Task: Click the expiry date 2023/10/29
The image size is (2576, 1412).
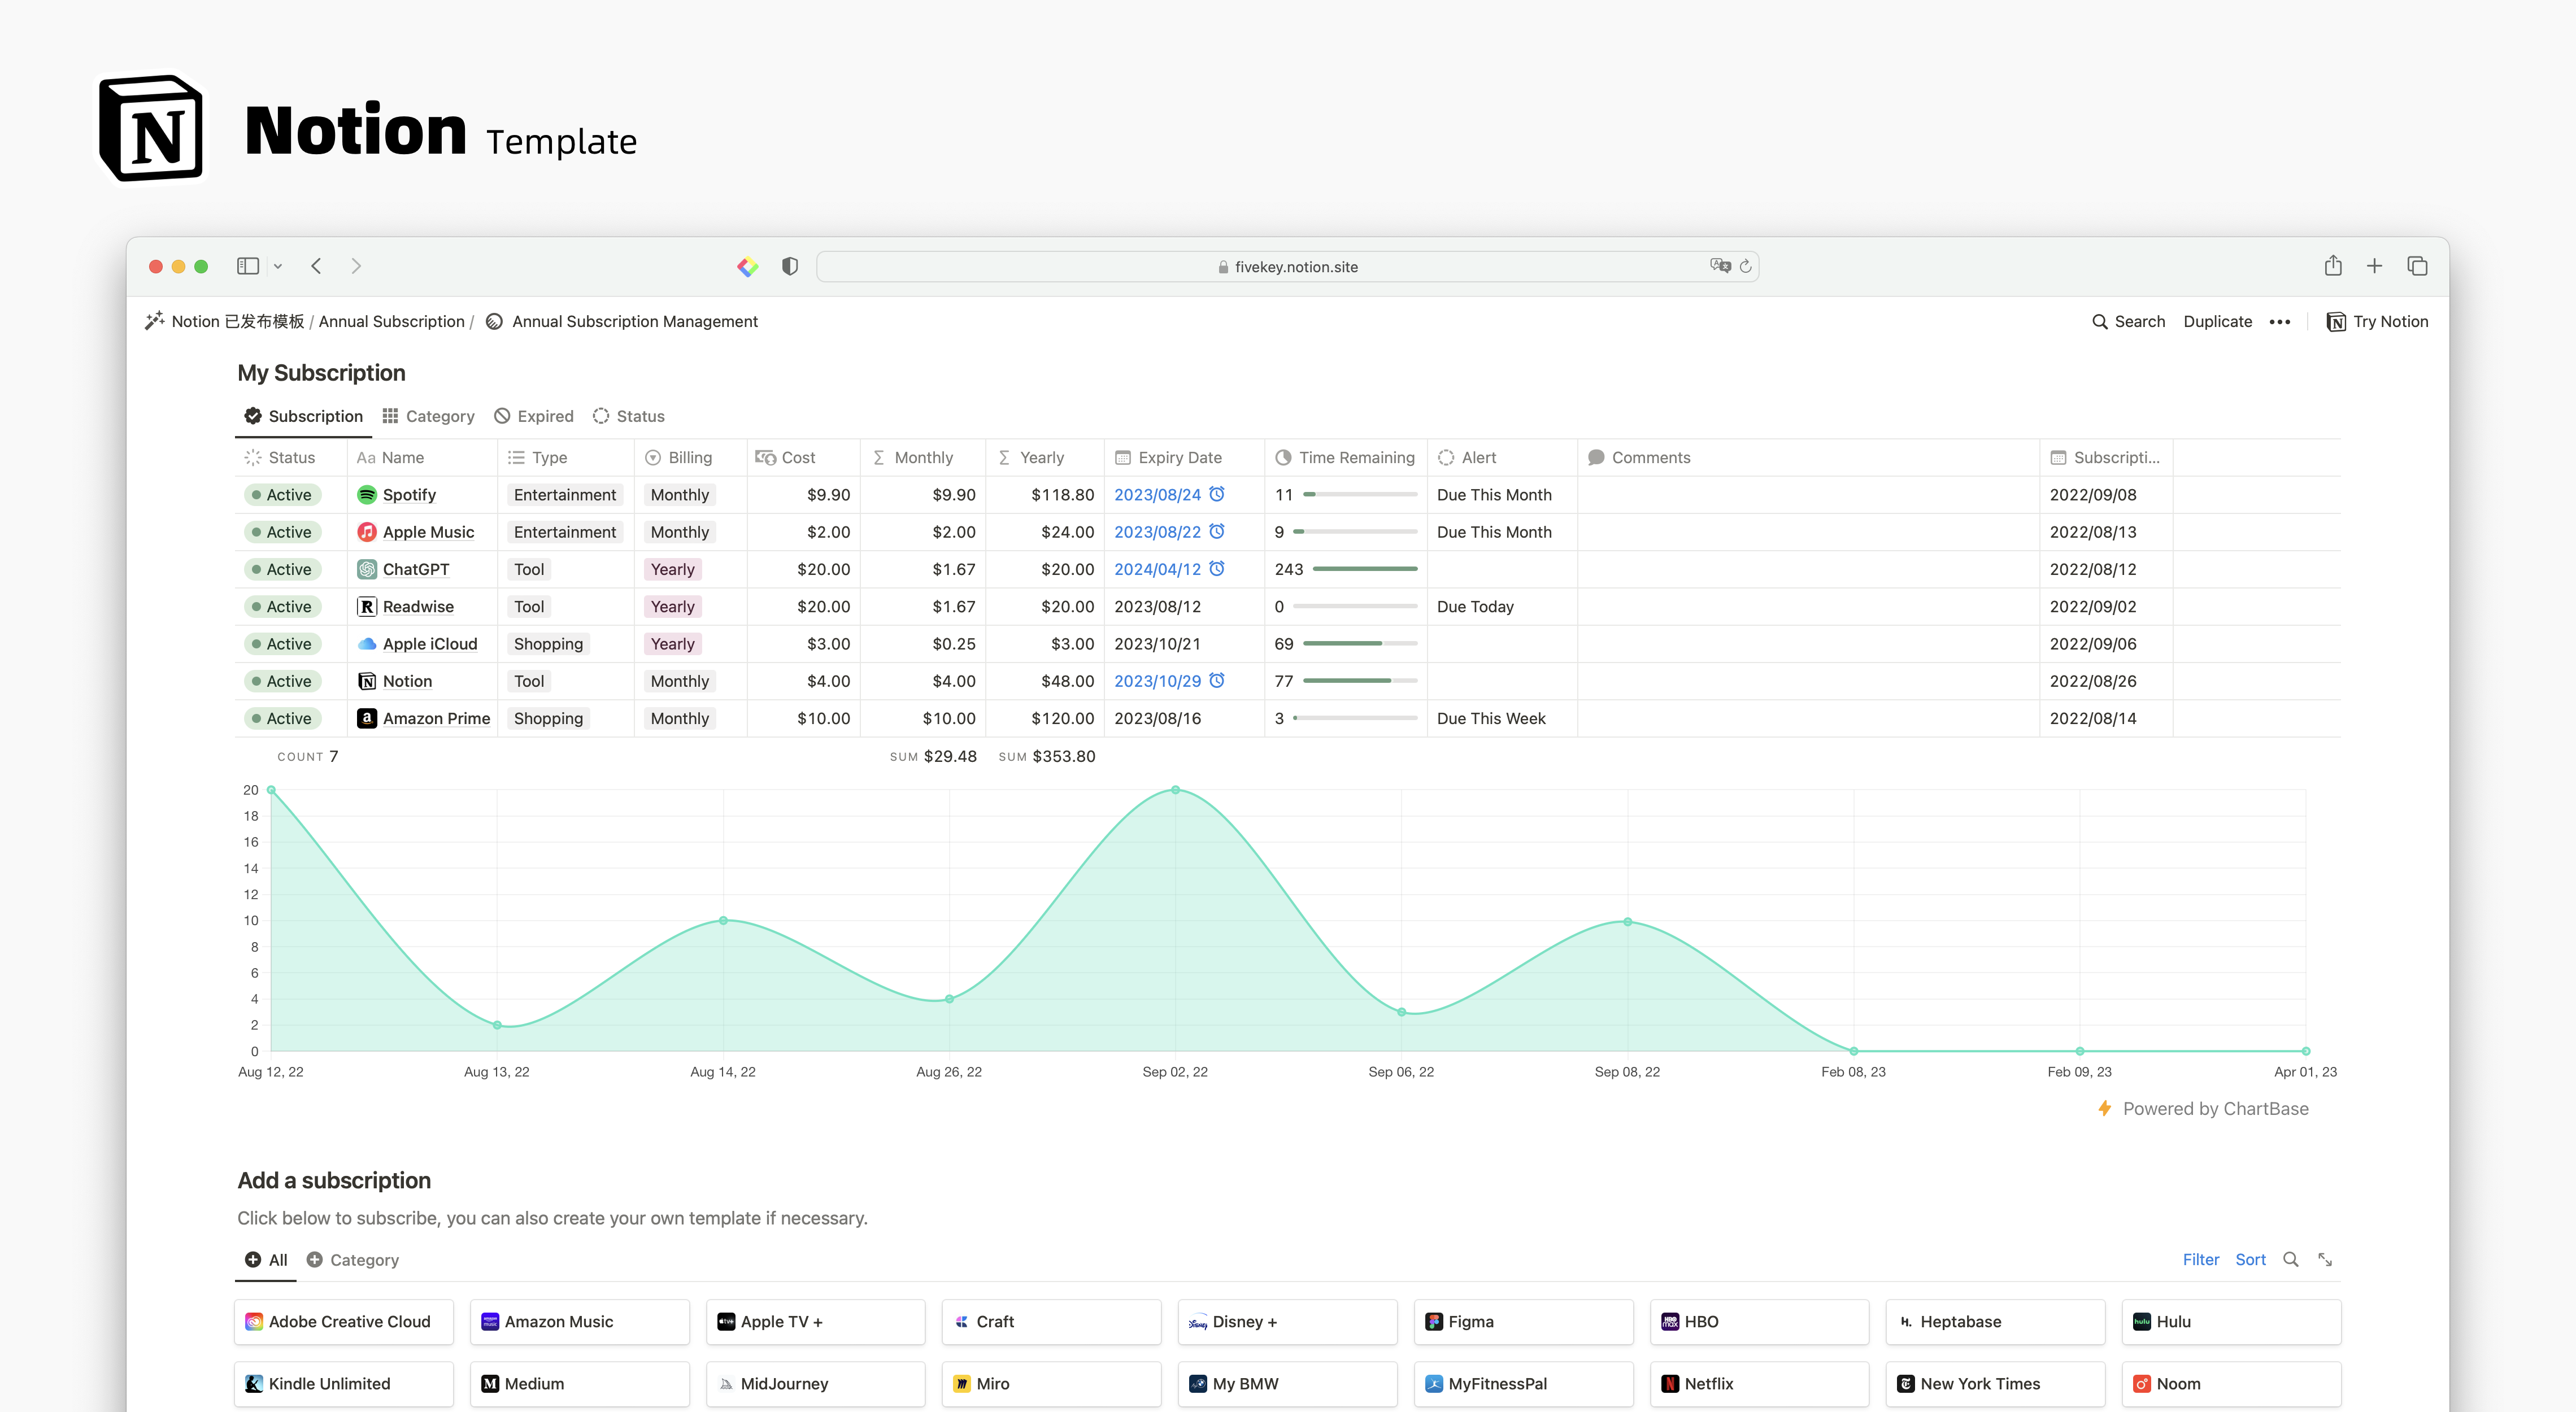Action: [1157, 681]
